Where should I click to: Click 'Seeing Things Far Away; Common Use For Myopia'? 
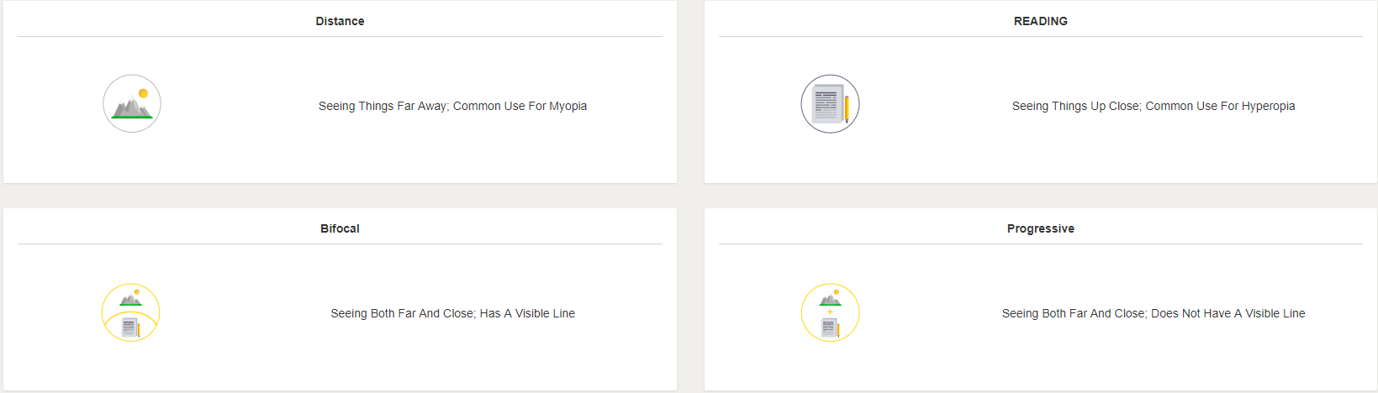tap(452, 106)
